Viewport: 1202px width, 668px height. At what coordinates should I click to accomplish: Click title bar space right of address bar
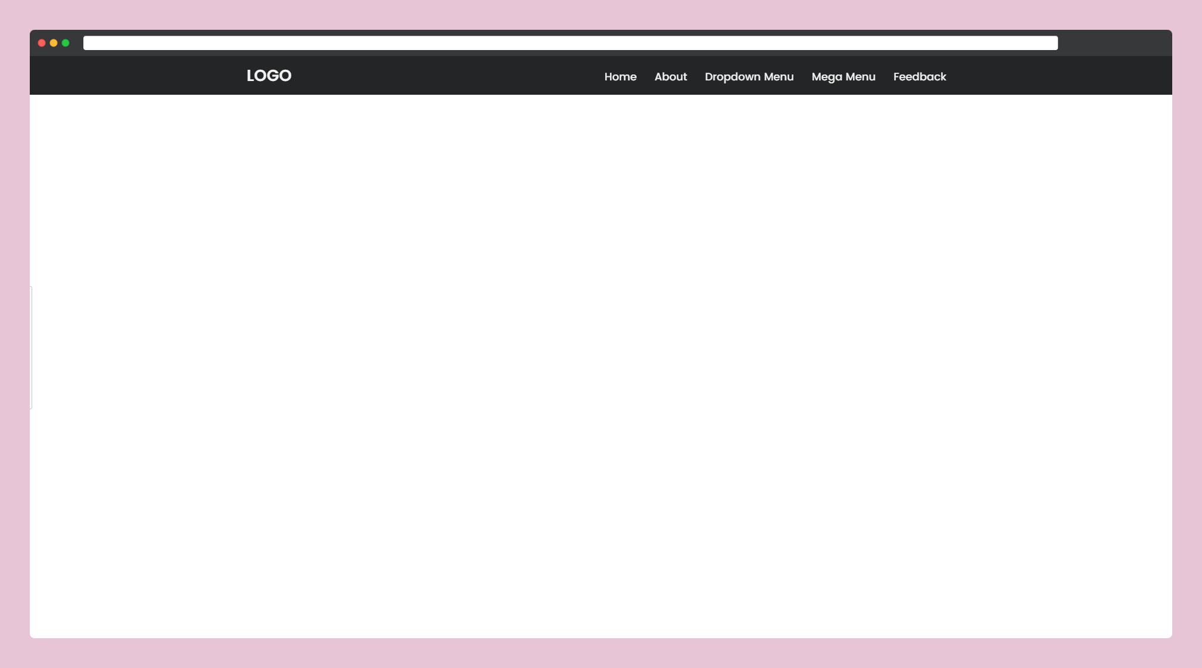(x=1114, y=43)
